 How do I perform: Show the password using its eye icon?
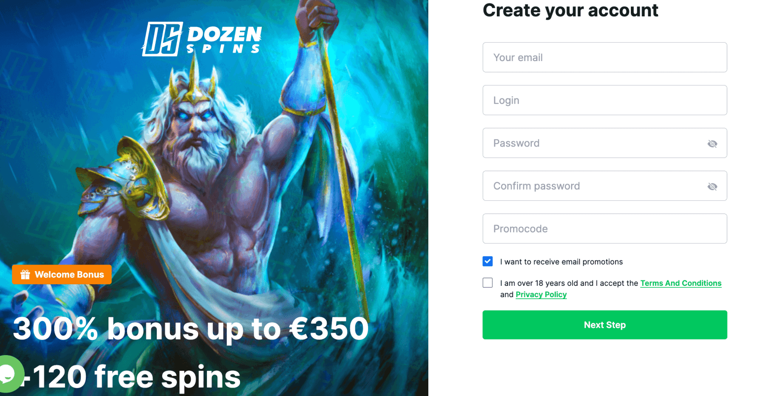pyautogui.click(x=712, y=144)
